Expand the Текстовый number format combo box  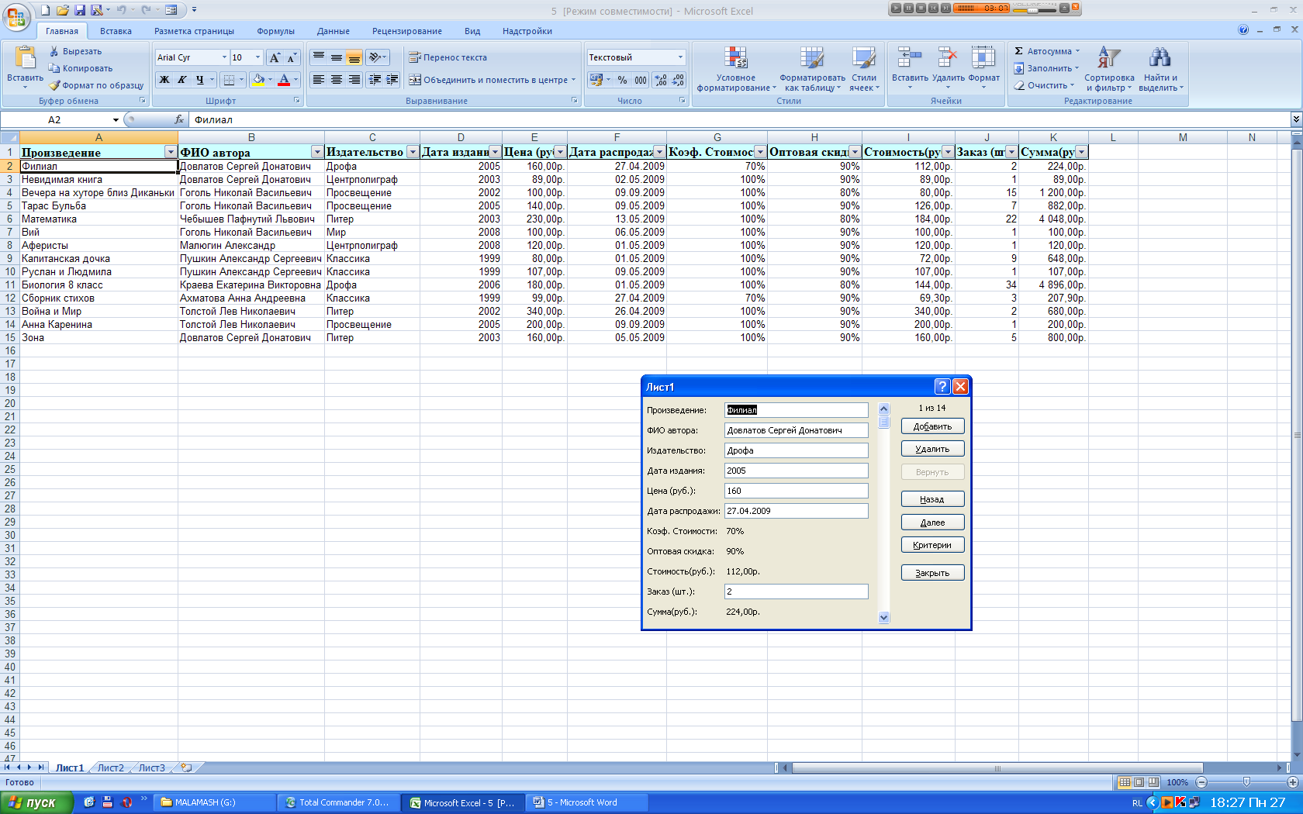coord(680,57)
